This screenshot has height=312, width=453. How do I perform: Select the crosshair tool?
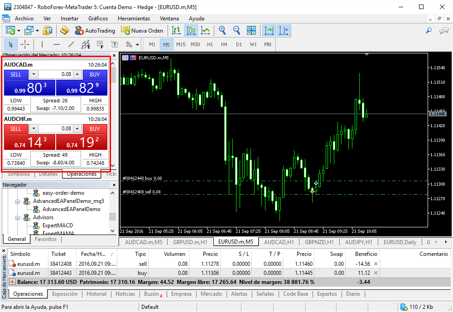[25, 44]
